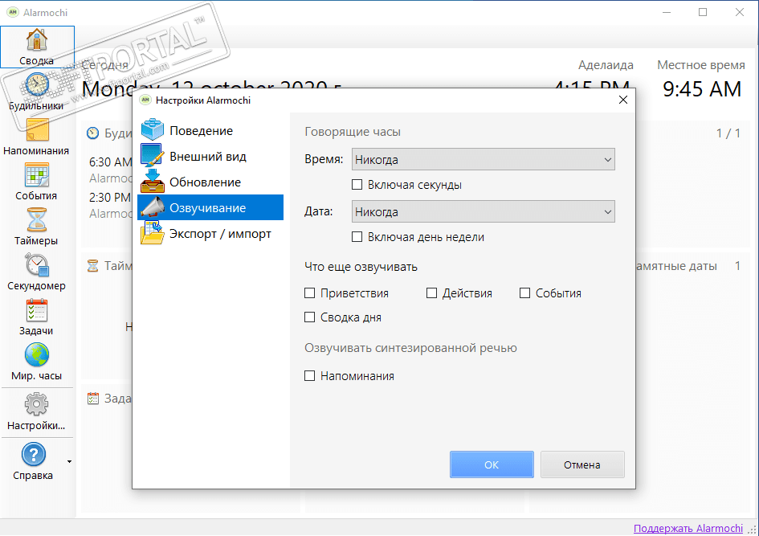759x536 pixels.
Task: Tick the Напоминания speech synthesis checkbox
Action: (x=309, y=376)
